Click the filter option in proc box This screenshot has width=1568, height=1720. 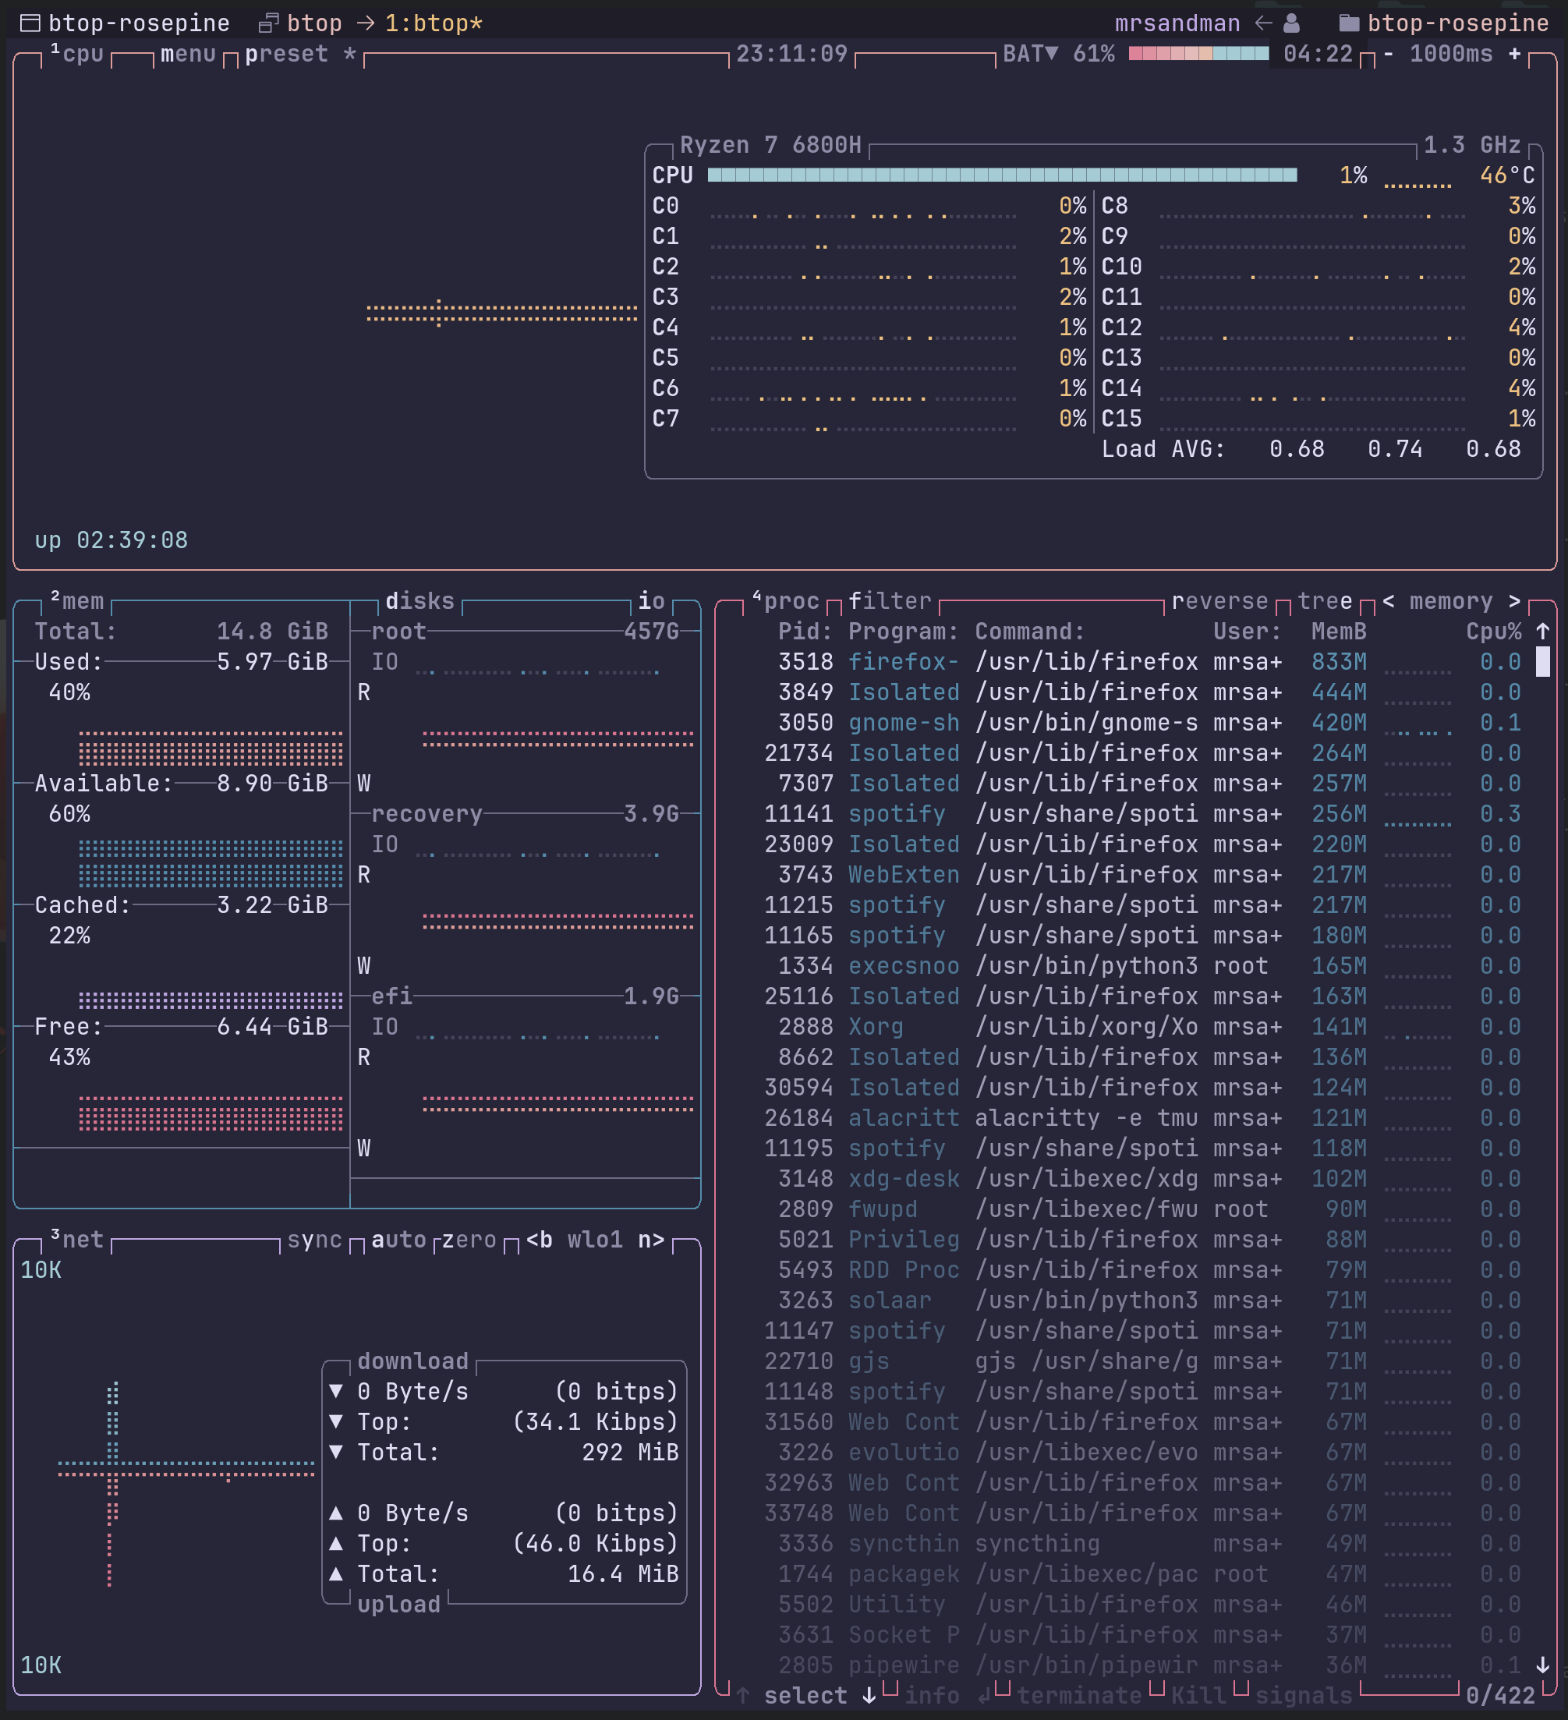pos(889,601)
